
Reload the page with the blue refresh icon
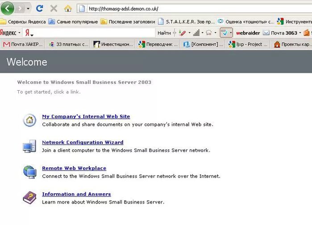pos(40,8)
